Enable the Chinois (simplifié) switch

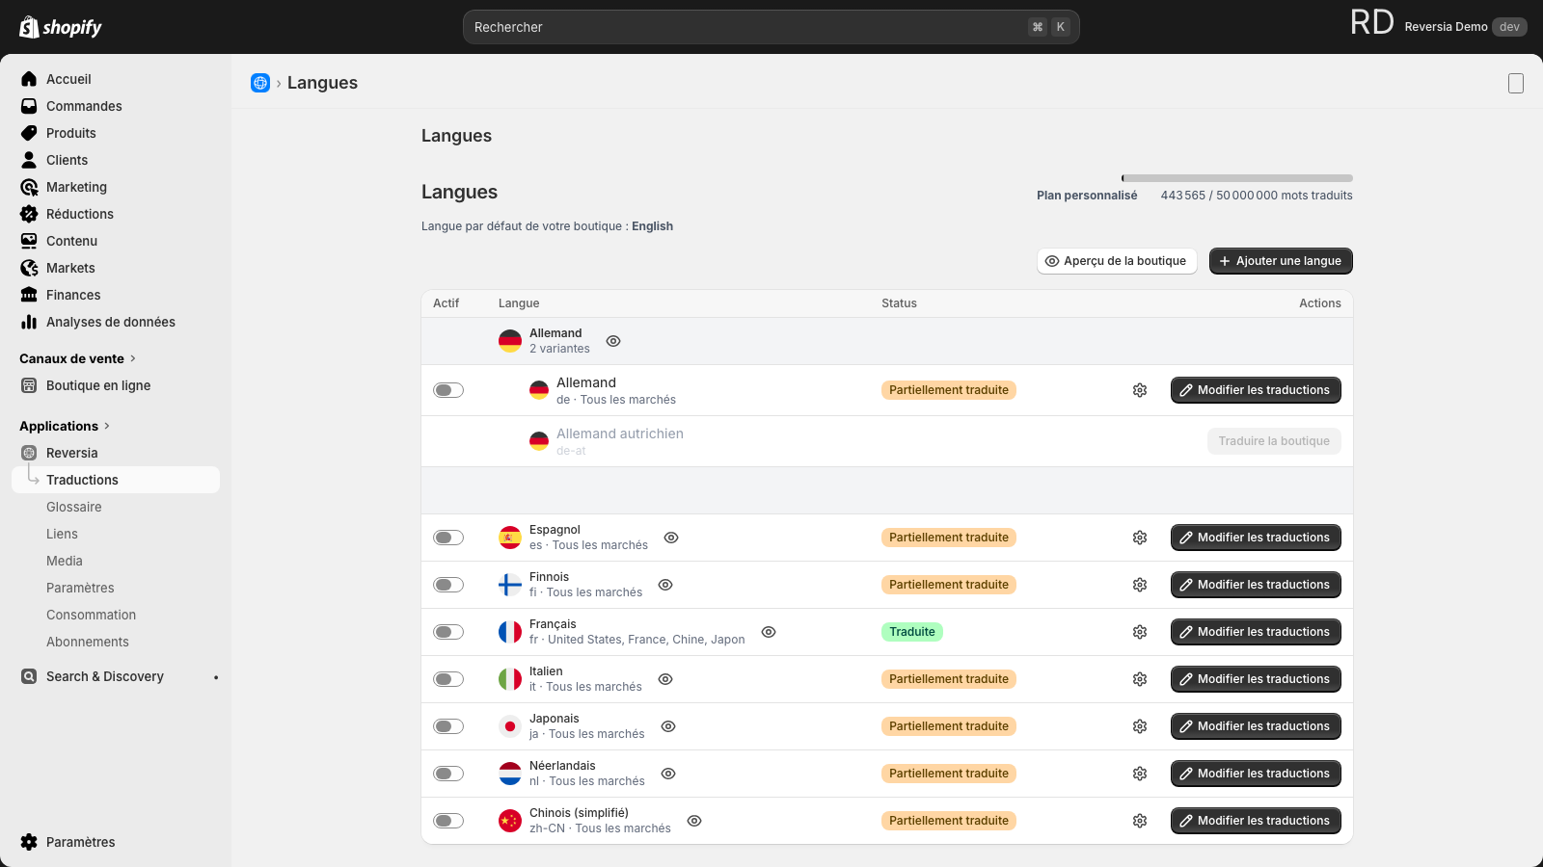coord(448,821)
